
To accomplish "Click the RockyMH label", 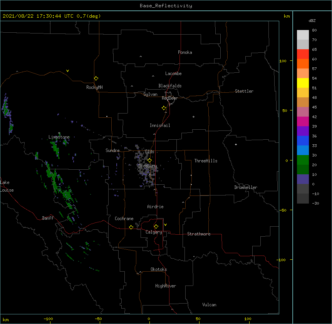I will pos(94,87).
